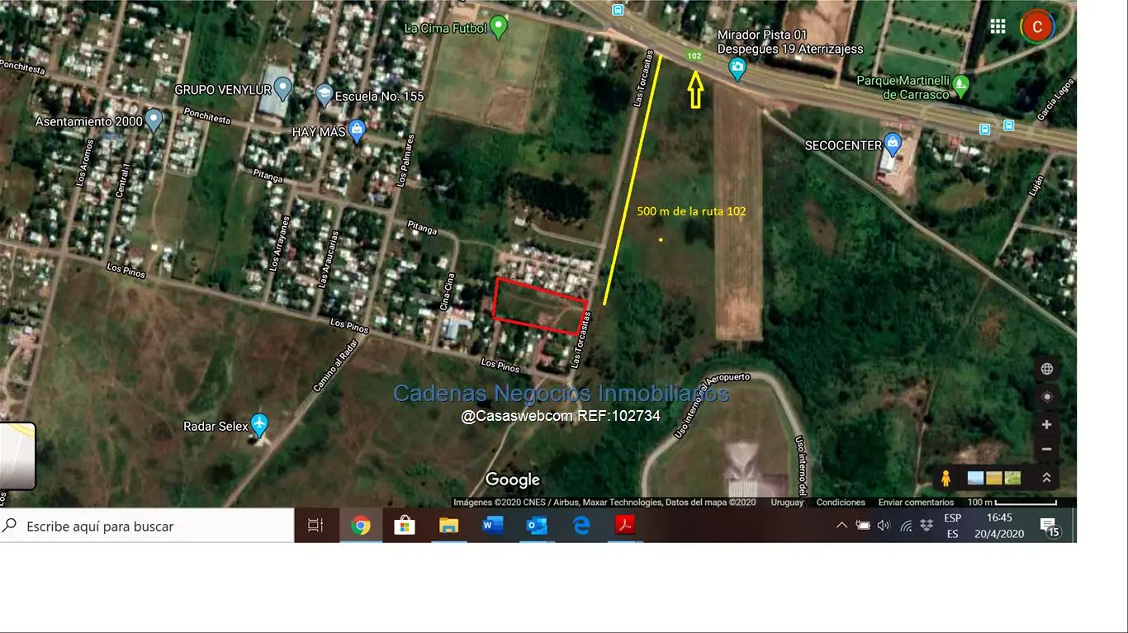Open the clock showing 16:45
This screenshot has width=1128, height=633.
(x=999, y=526)
